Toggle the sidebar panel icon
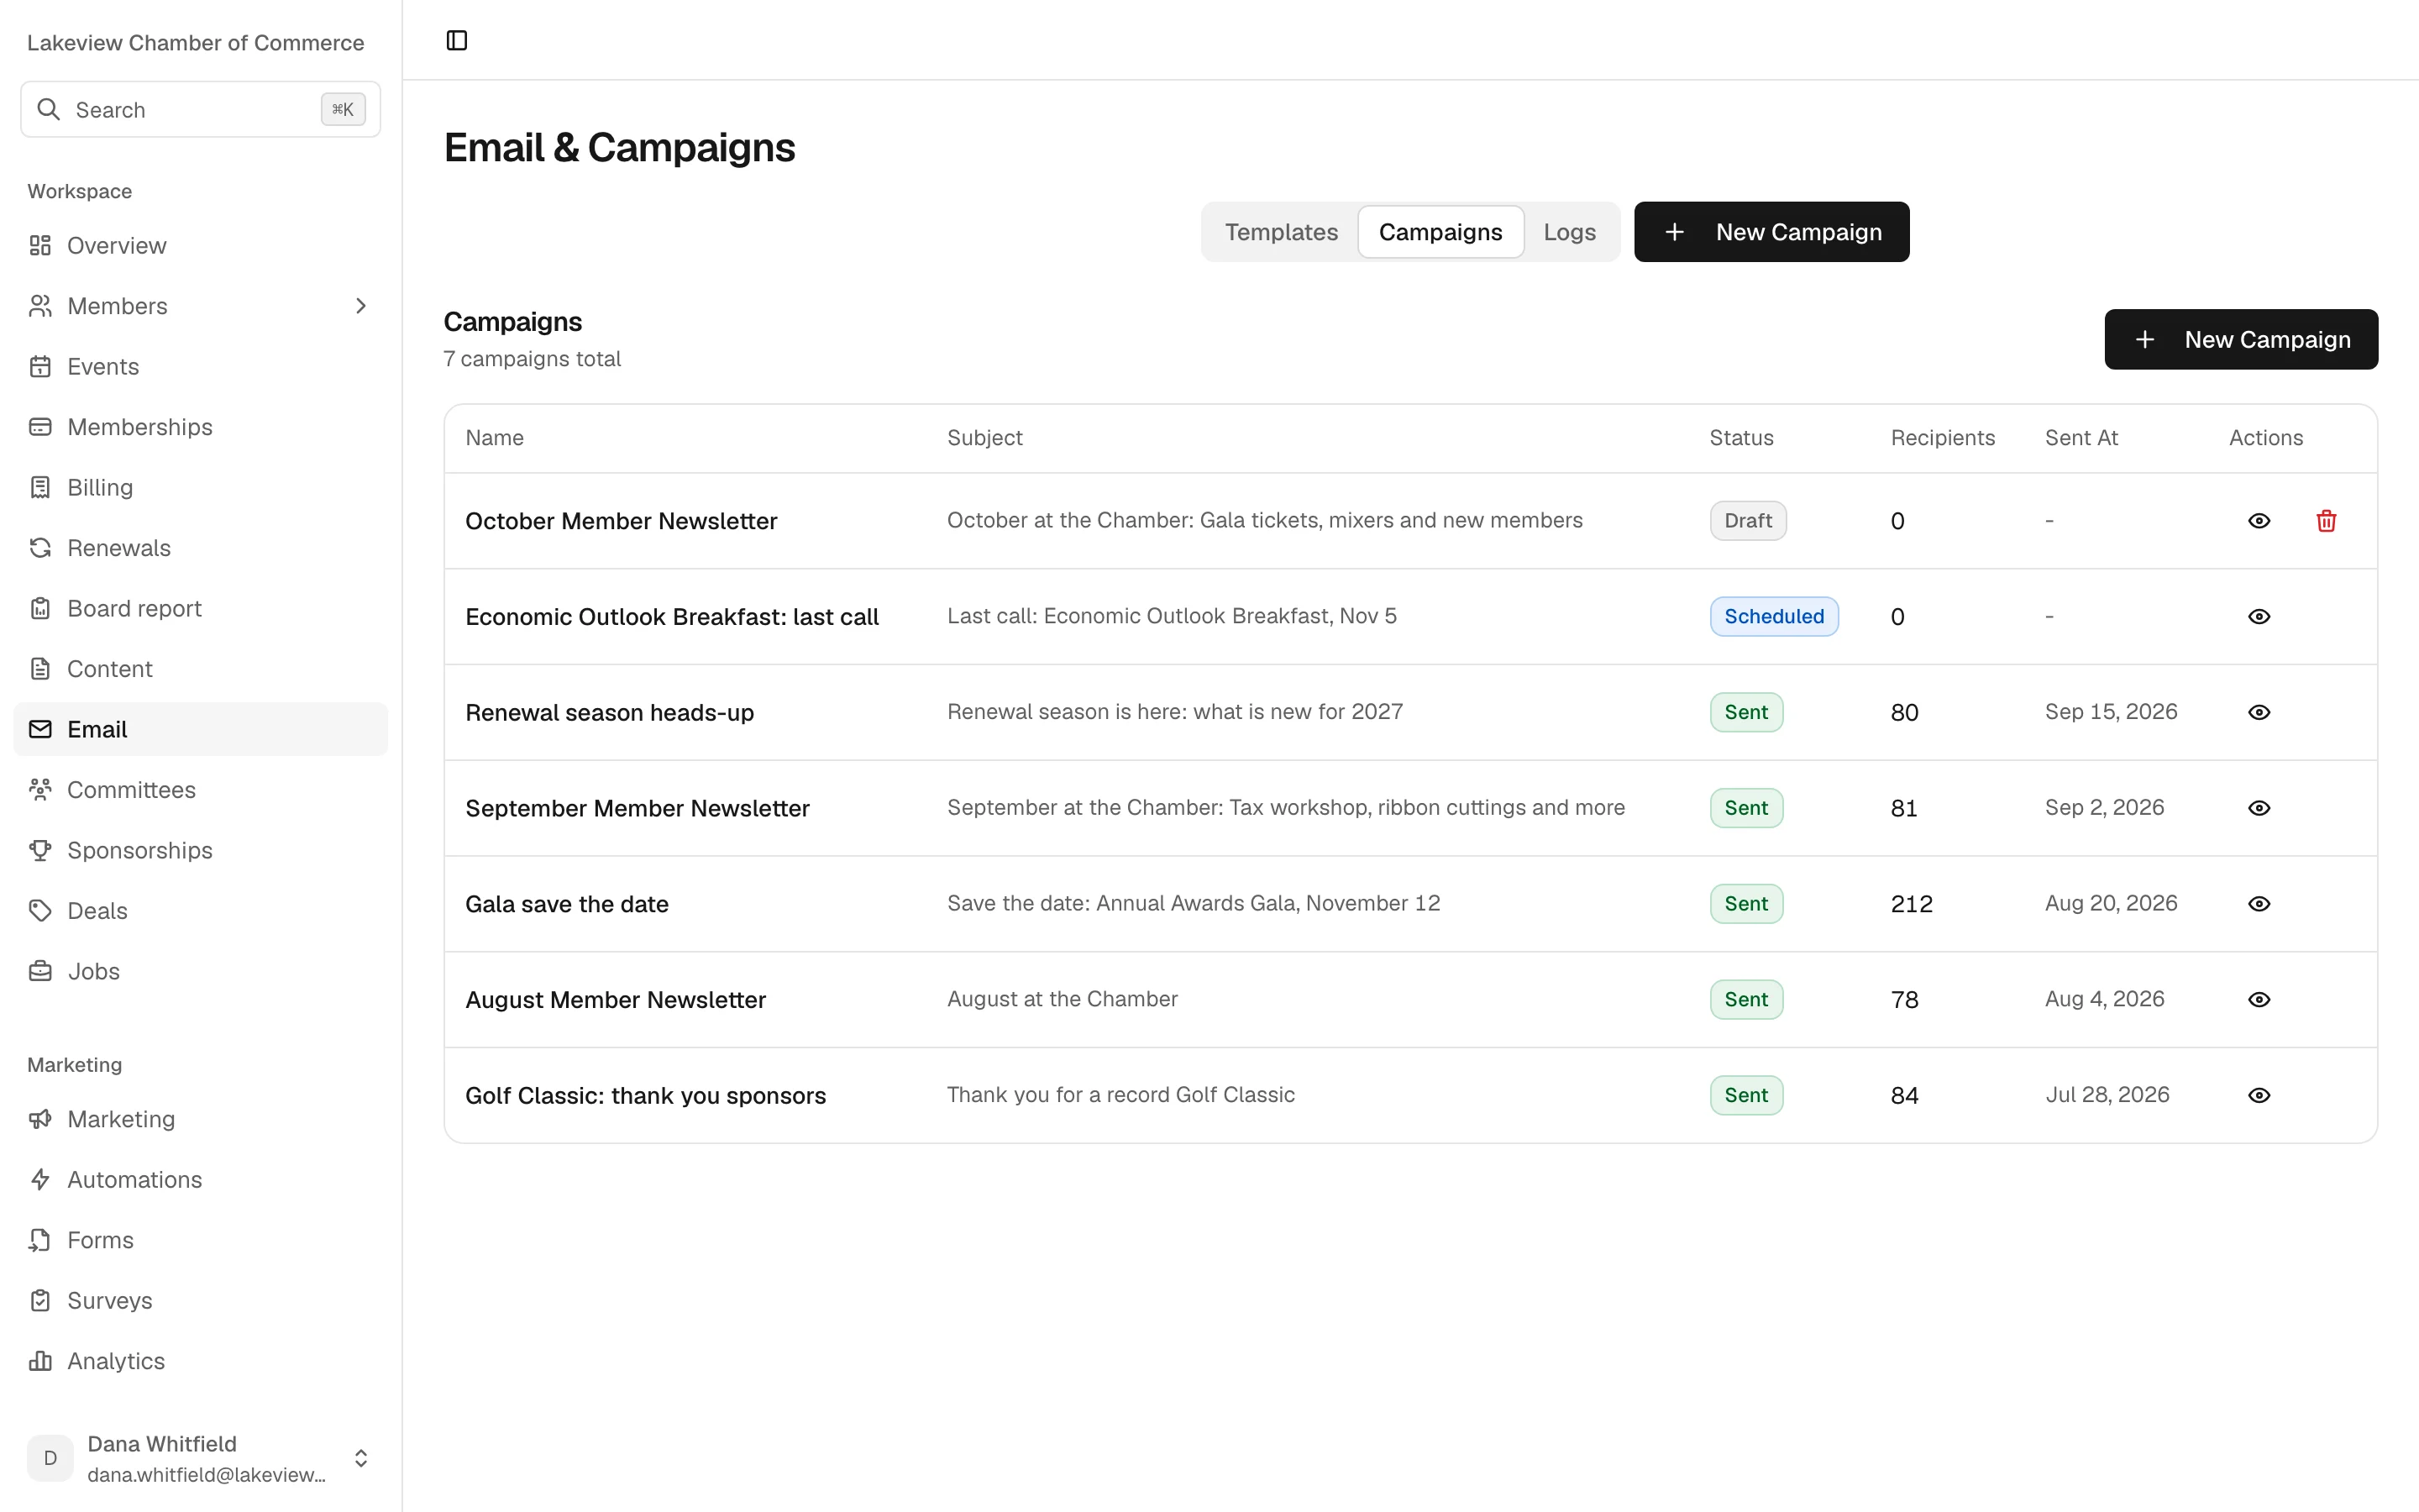2419x1512 pixels. 457,40
